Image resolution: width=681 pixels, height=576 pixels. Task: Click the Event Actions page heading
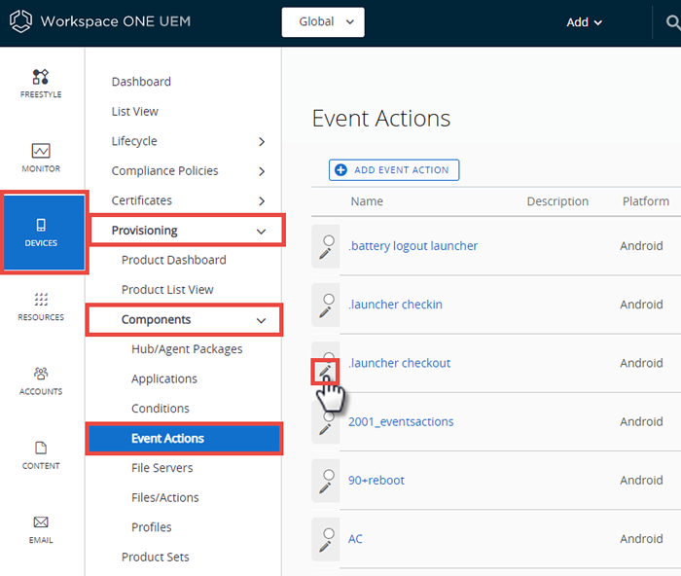click(381, 118)
